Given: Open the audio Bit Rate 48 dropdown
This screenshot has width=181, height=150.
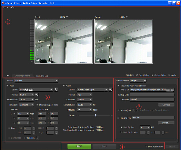Looking at the screenshot, I should [85, 110].
